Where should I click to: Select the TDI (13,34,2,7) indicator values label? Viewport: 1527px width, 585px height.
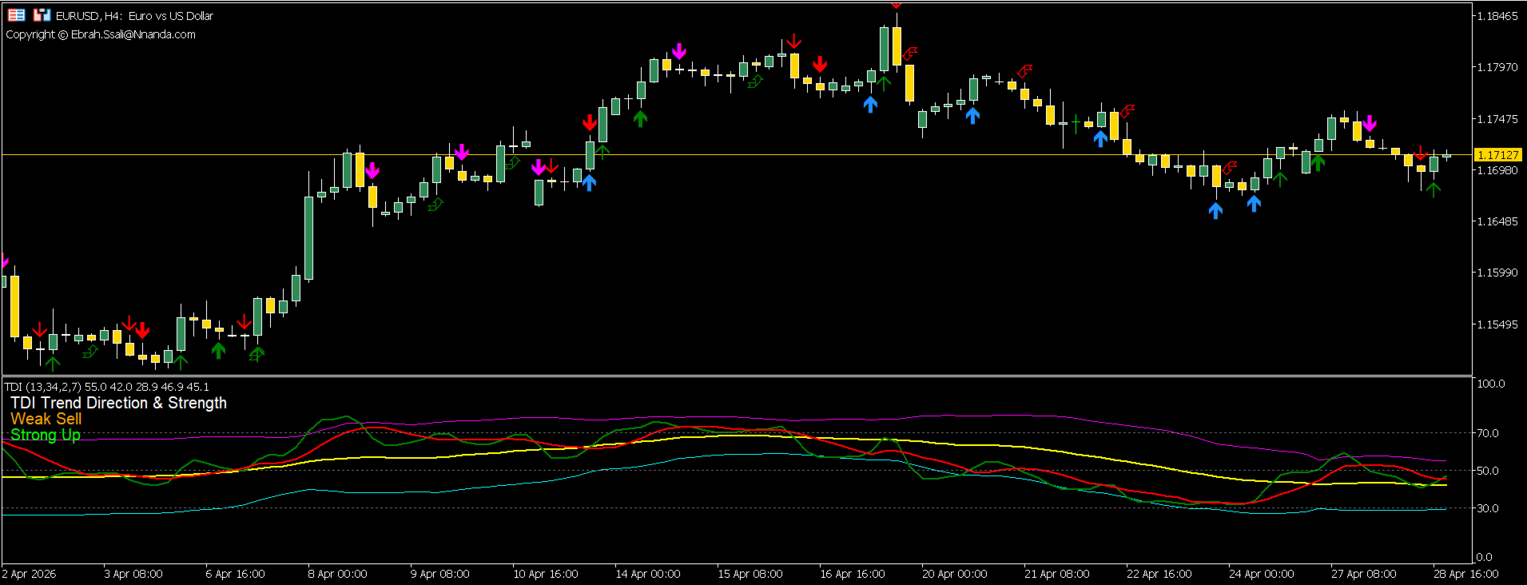(106, 387)
